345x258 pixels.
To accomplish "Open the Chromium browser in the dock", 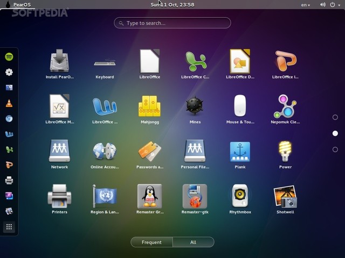I will (x=9, y=119).
